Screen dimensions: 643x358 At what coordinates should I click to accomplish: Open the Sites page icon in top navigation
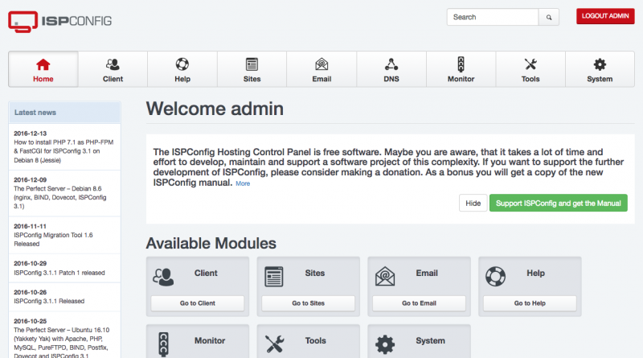(252, 64)
